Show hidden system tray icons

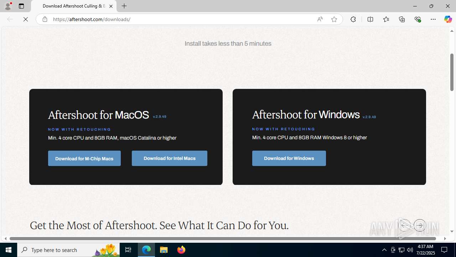coord(384,250)
